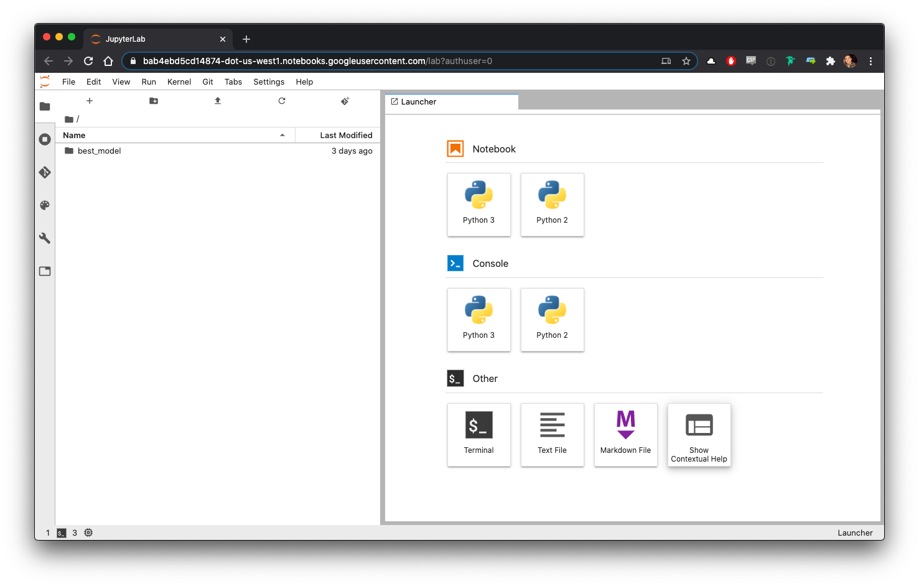
Task: Show Contextual Help from launcher
Action: click(x=699, y=435)
